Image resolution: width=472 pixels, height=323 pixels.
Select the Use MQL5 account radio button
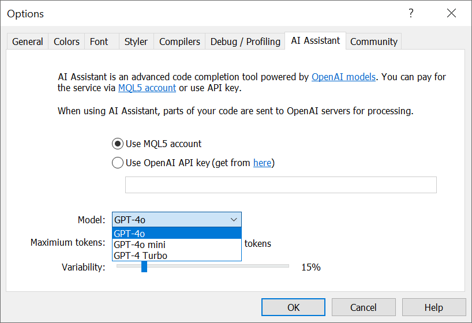pyautogui.click(x=118, y=144)
